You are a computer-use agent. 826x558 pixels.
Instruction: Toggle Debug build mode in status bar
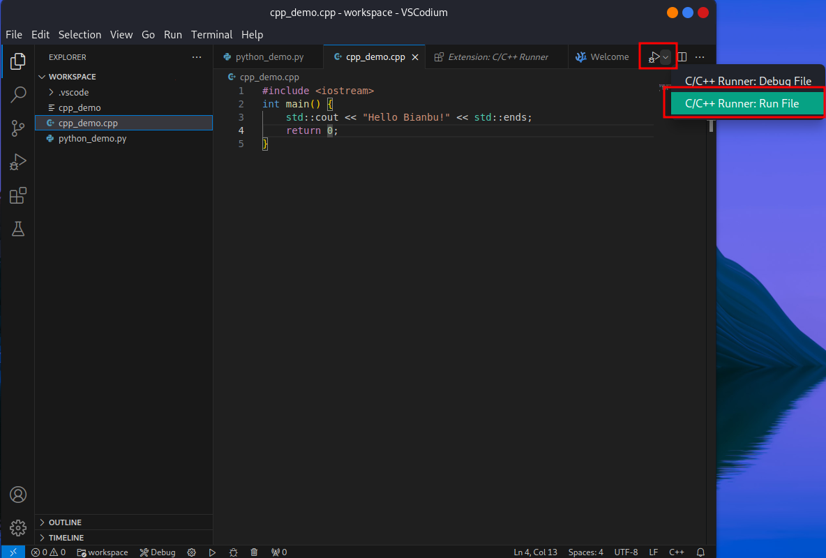[x=158, y=552]
